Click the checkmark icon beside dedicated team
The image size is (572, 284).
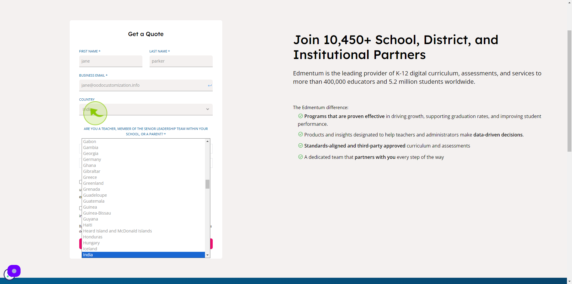coord(301,157)
